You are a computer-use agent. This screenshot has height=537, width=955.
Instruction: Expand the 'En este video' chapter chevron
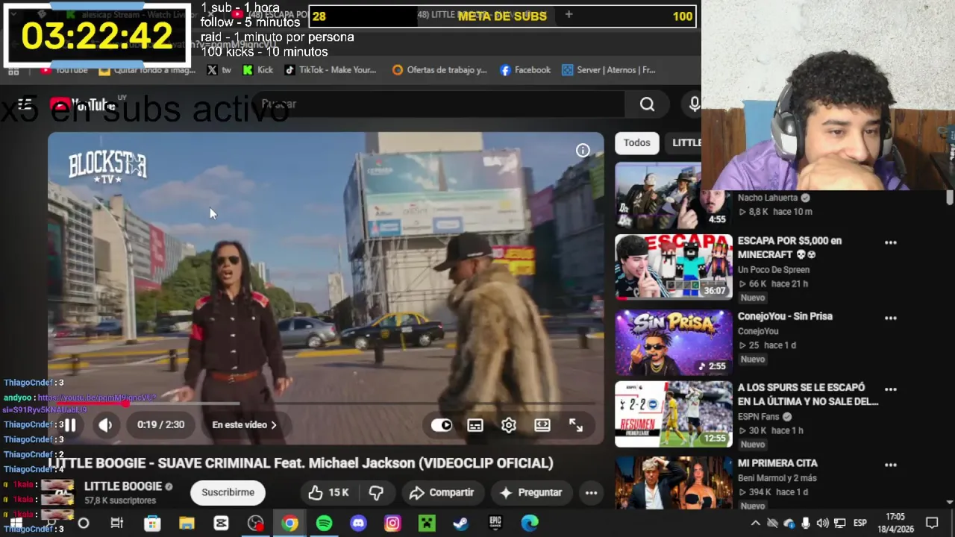point(273,425)
